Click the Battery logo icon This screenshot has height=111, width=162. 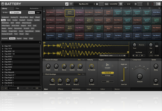[x=3, y=4]
